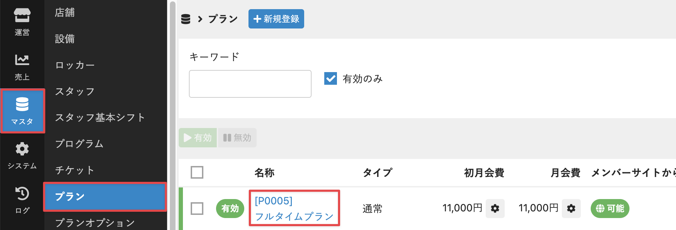Open the ログ history icon section

pos(22,200)
